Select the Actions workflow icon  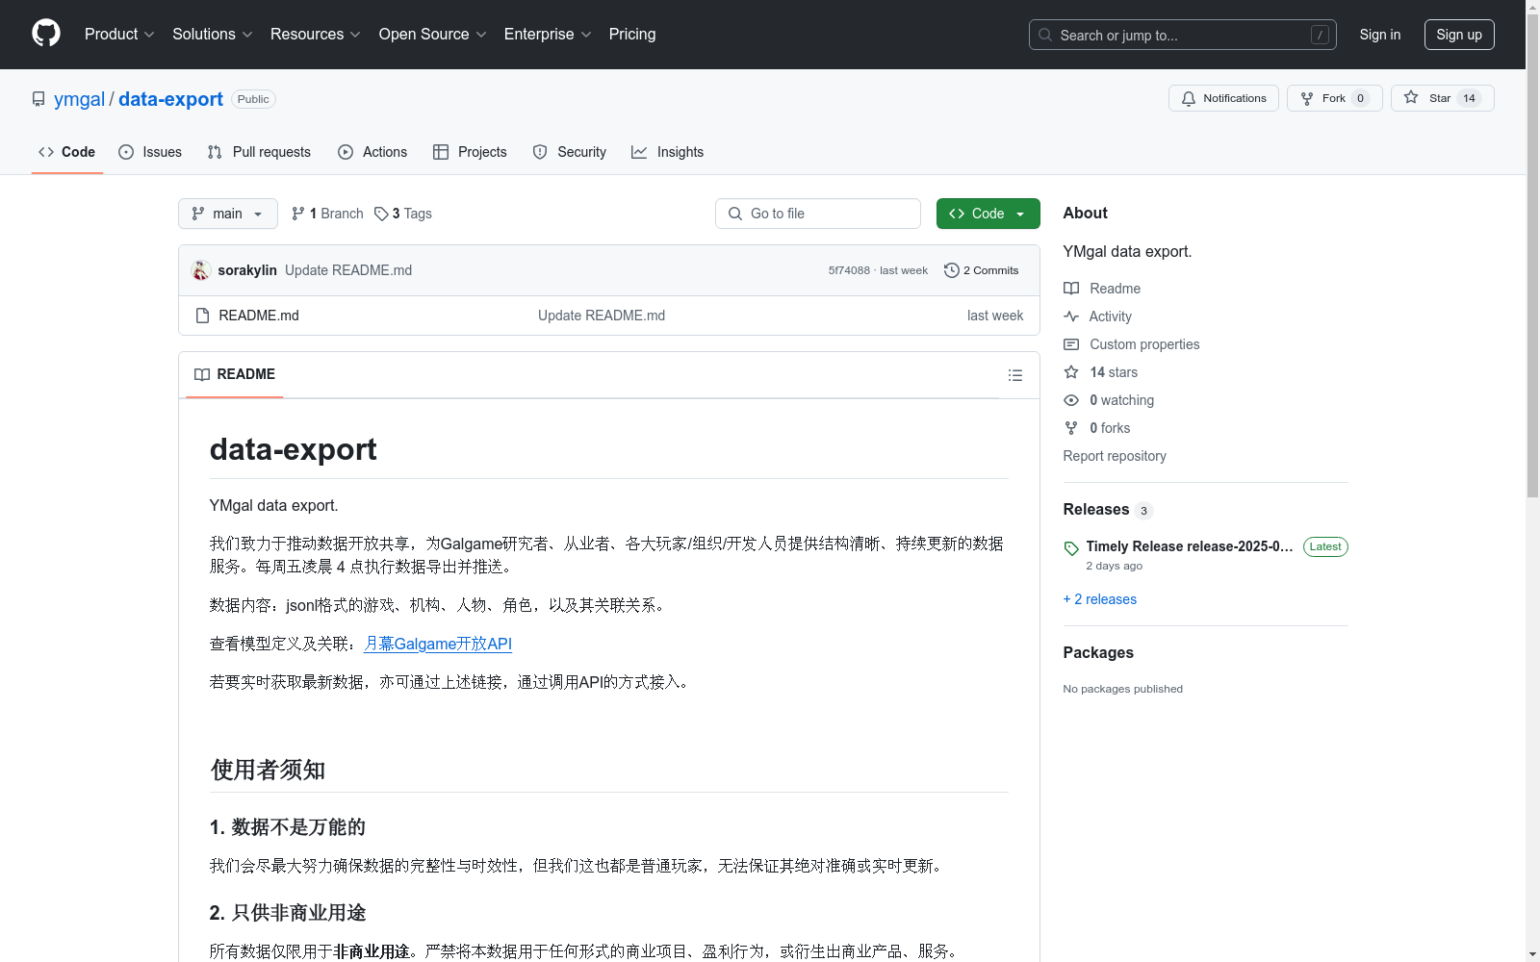click(345, 152)
